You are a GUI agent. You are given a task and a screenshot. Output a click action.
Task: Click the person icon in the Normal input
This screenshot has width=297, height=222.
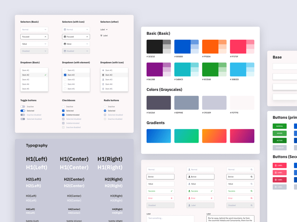[x=189, y=169]
